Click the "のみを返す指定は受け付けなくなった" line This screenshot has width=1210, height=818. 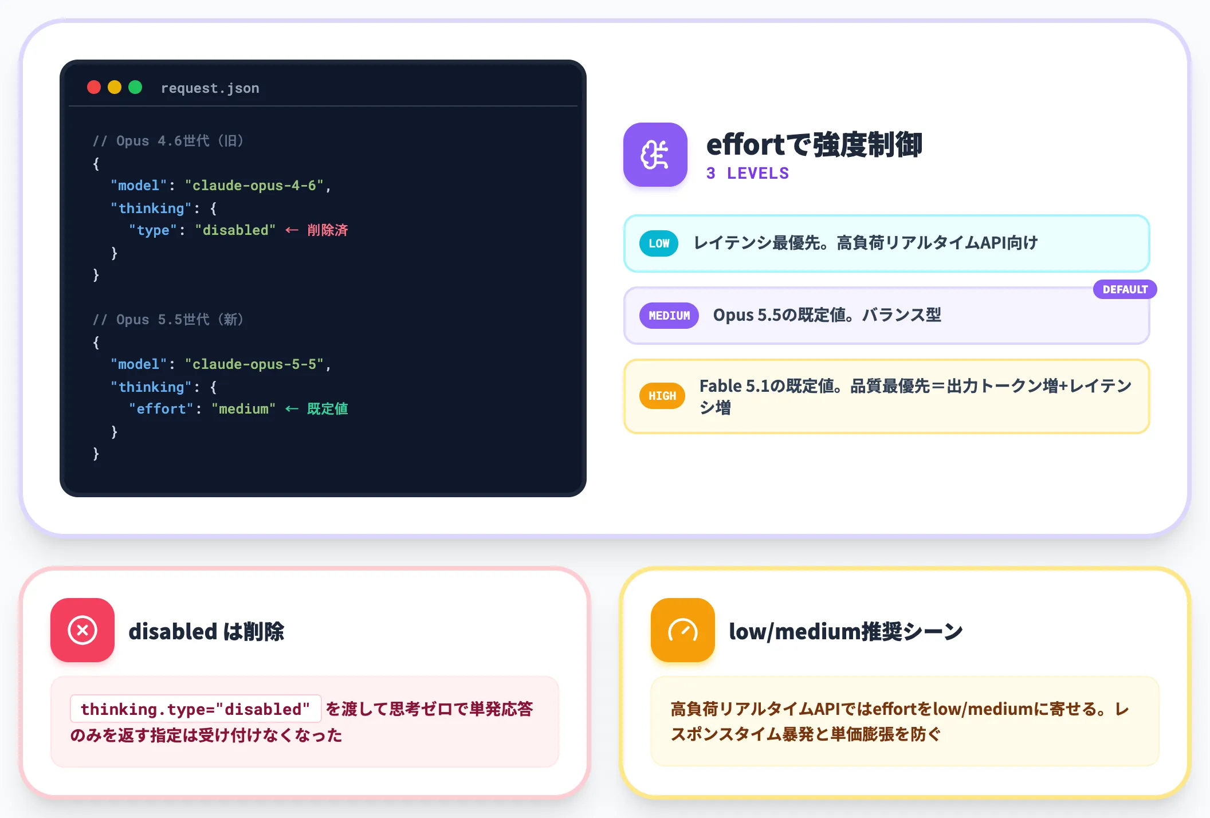pos(206,735)
